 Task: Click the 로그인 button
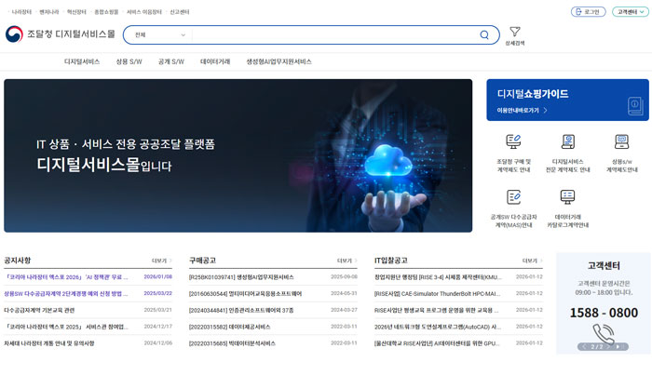coord(588,12)
